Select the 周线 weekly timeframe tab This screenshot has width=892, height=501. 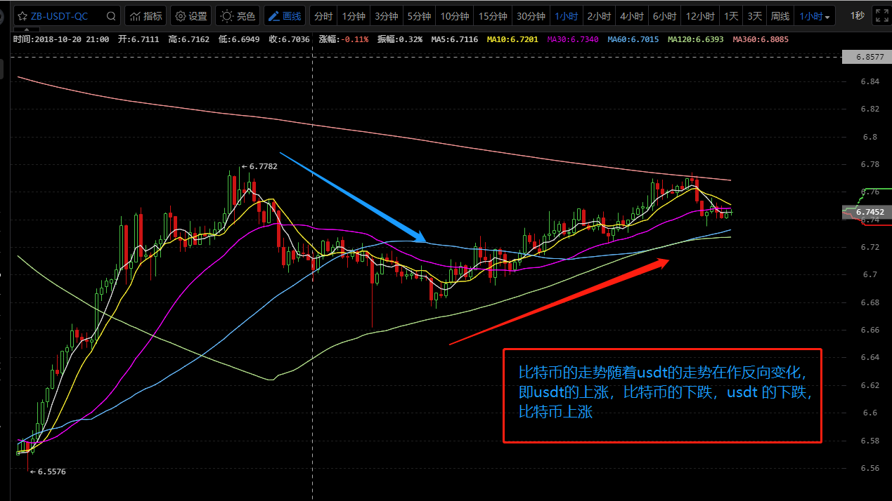(780, 16)
